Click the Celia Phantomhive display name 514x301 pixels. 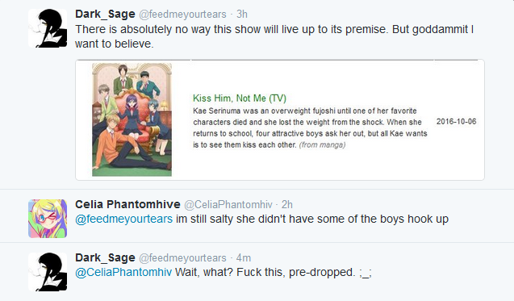127,204
